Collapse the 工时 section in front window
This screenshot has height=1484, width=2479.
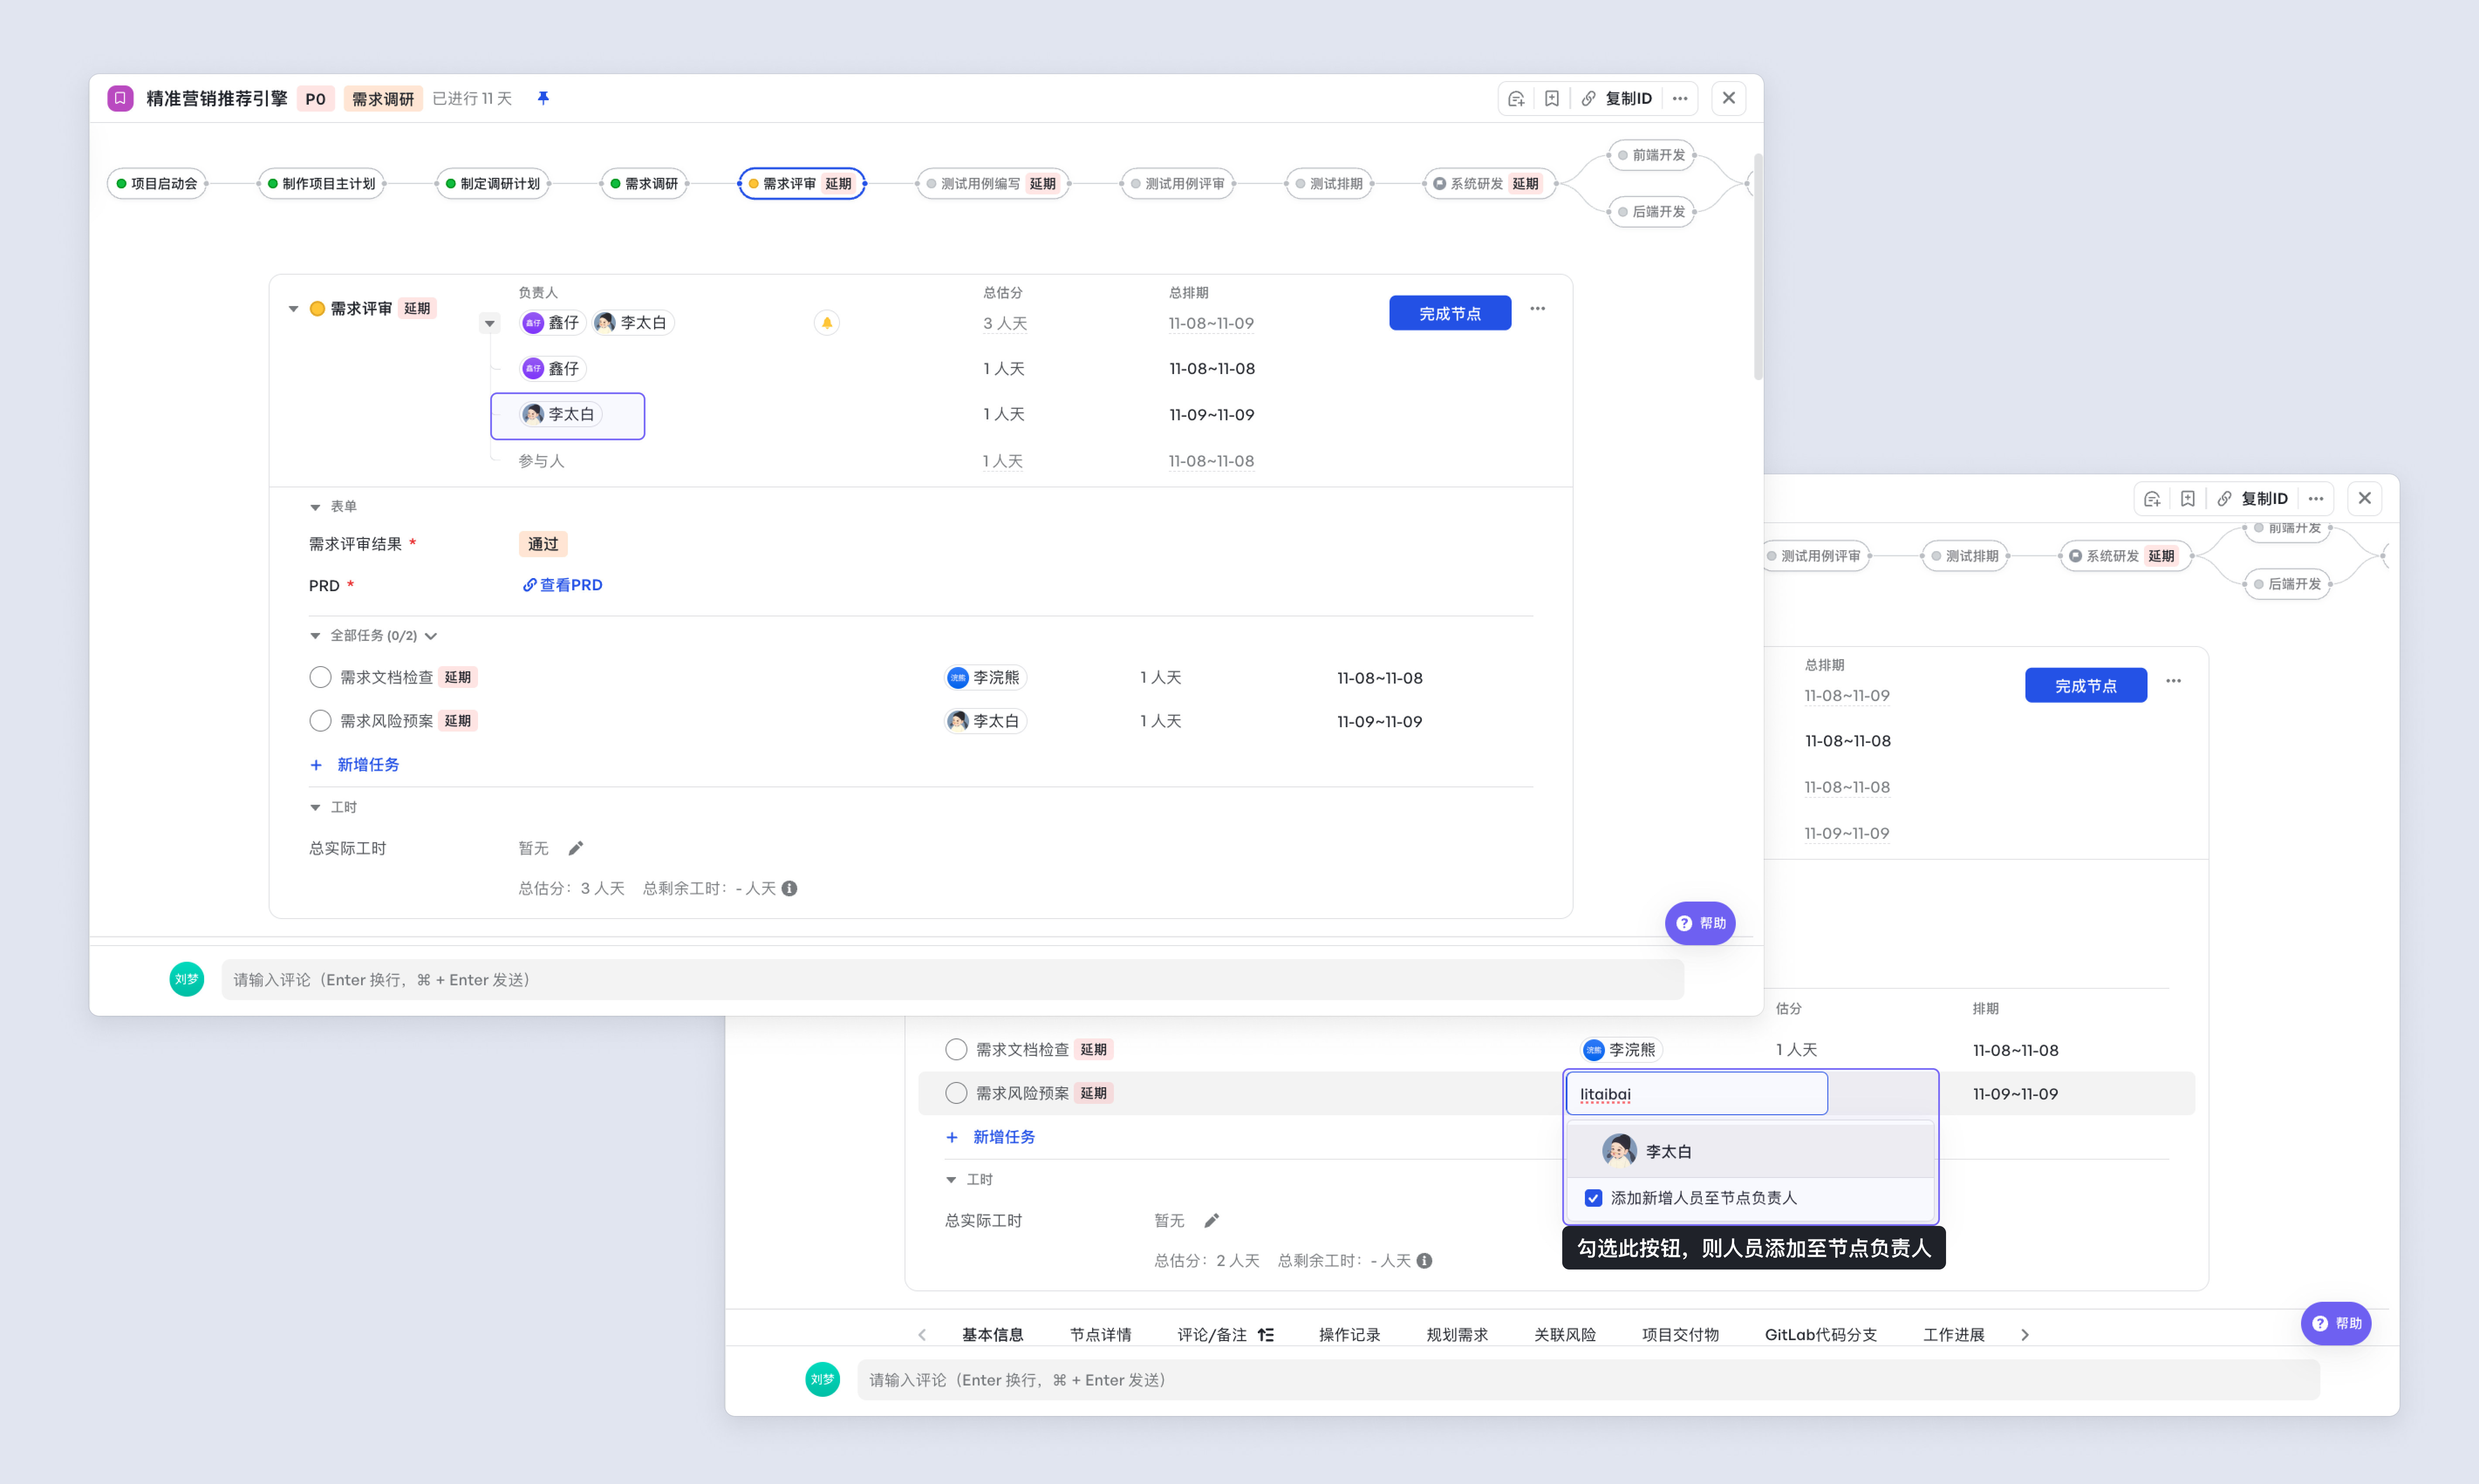click(x=315, y=807)
